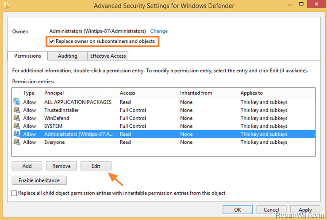Viewport: 327px width, 220px height.
Task: Open the Effective Access tab
Action: pos(108,56)
